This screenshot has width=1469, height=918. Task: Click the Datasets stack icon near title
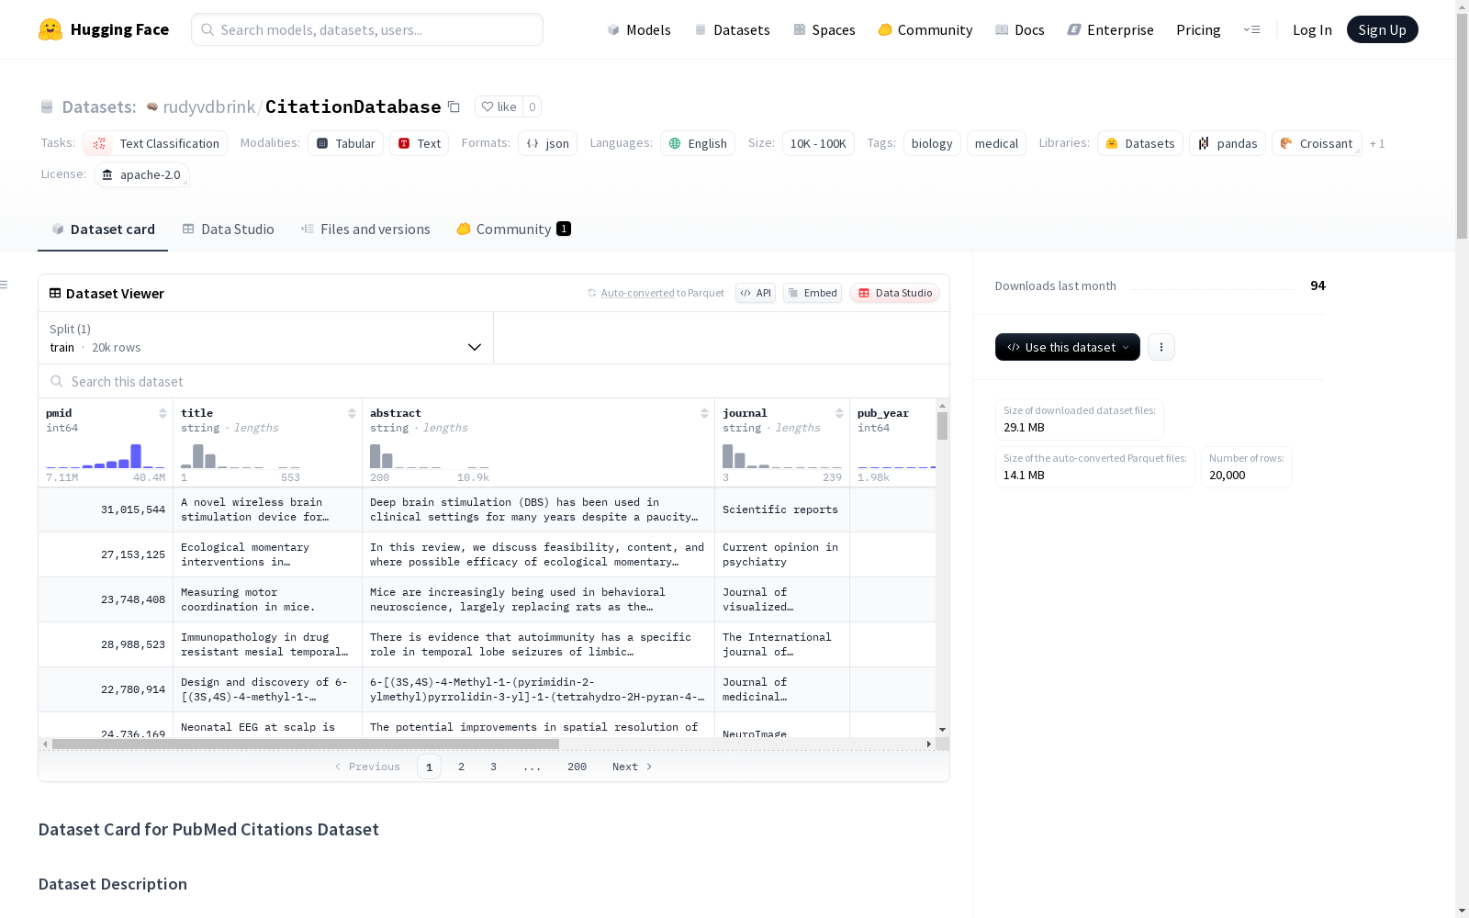point(47,106)
